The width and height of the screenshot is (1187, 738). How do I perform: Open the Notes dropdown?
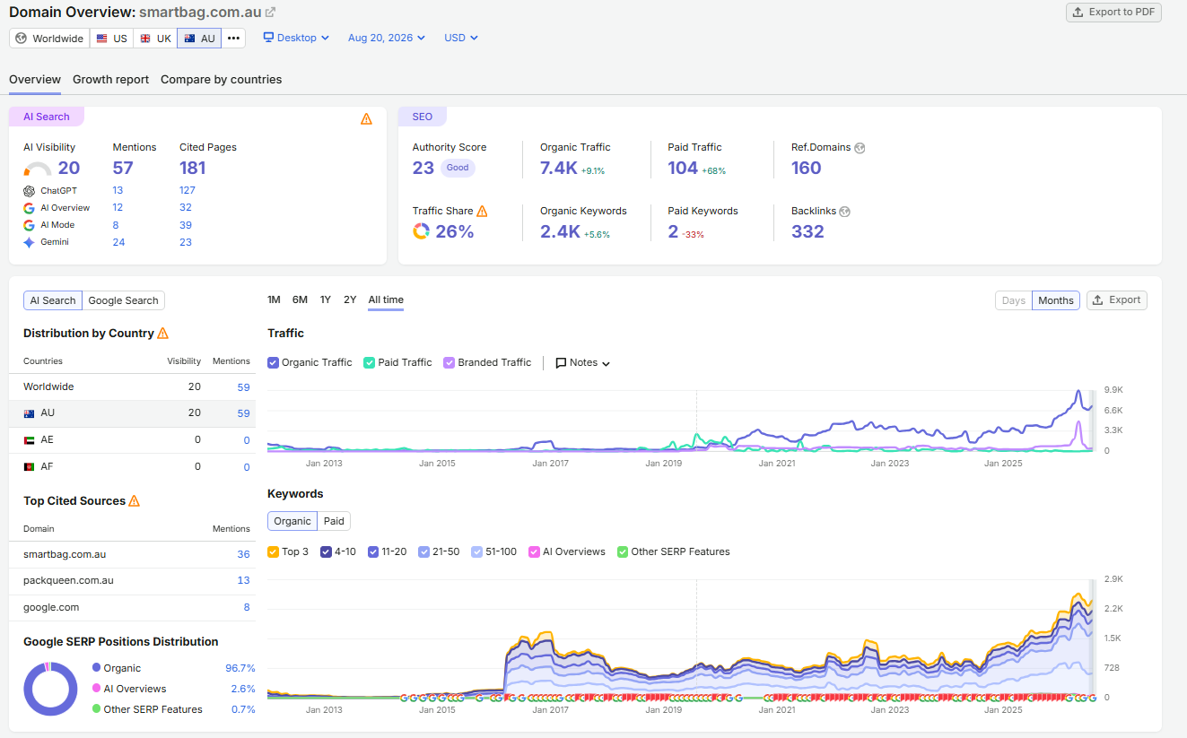coord(582,363)
